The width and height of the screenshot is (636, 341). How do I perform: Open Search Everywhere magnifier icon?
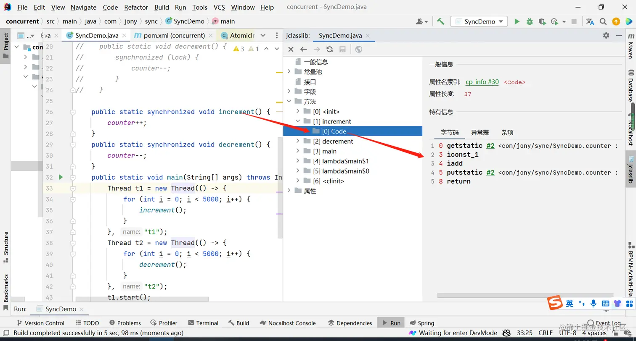[603, 21]
